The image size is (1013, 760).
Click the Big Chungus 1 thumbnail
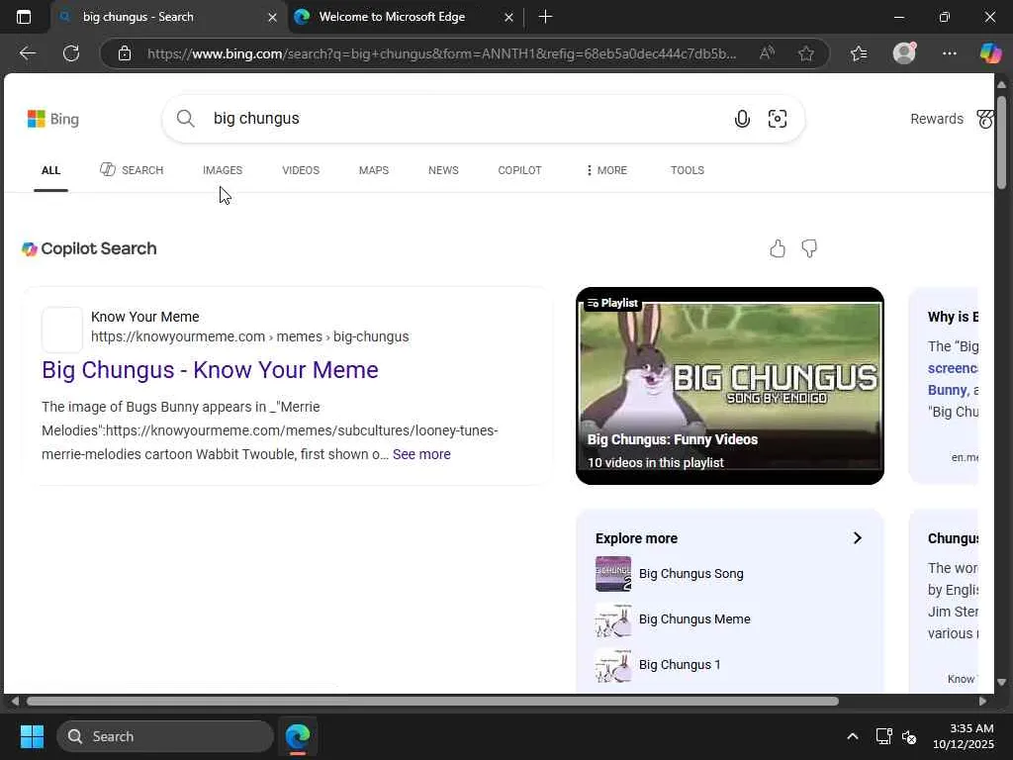(x=613, y=664)
